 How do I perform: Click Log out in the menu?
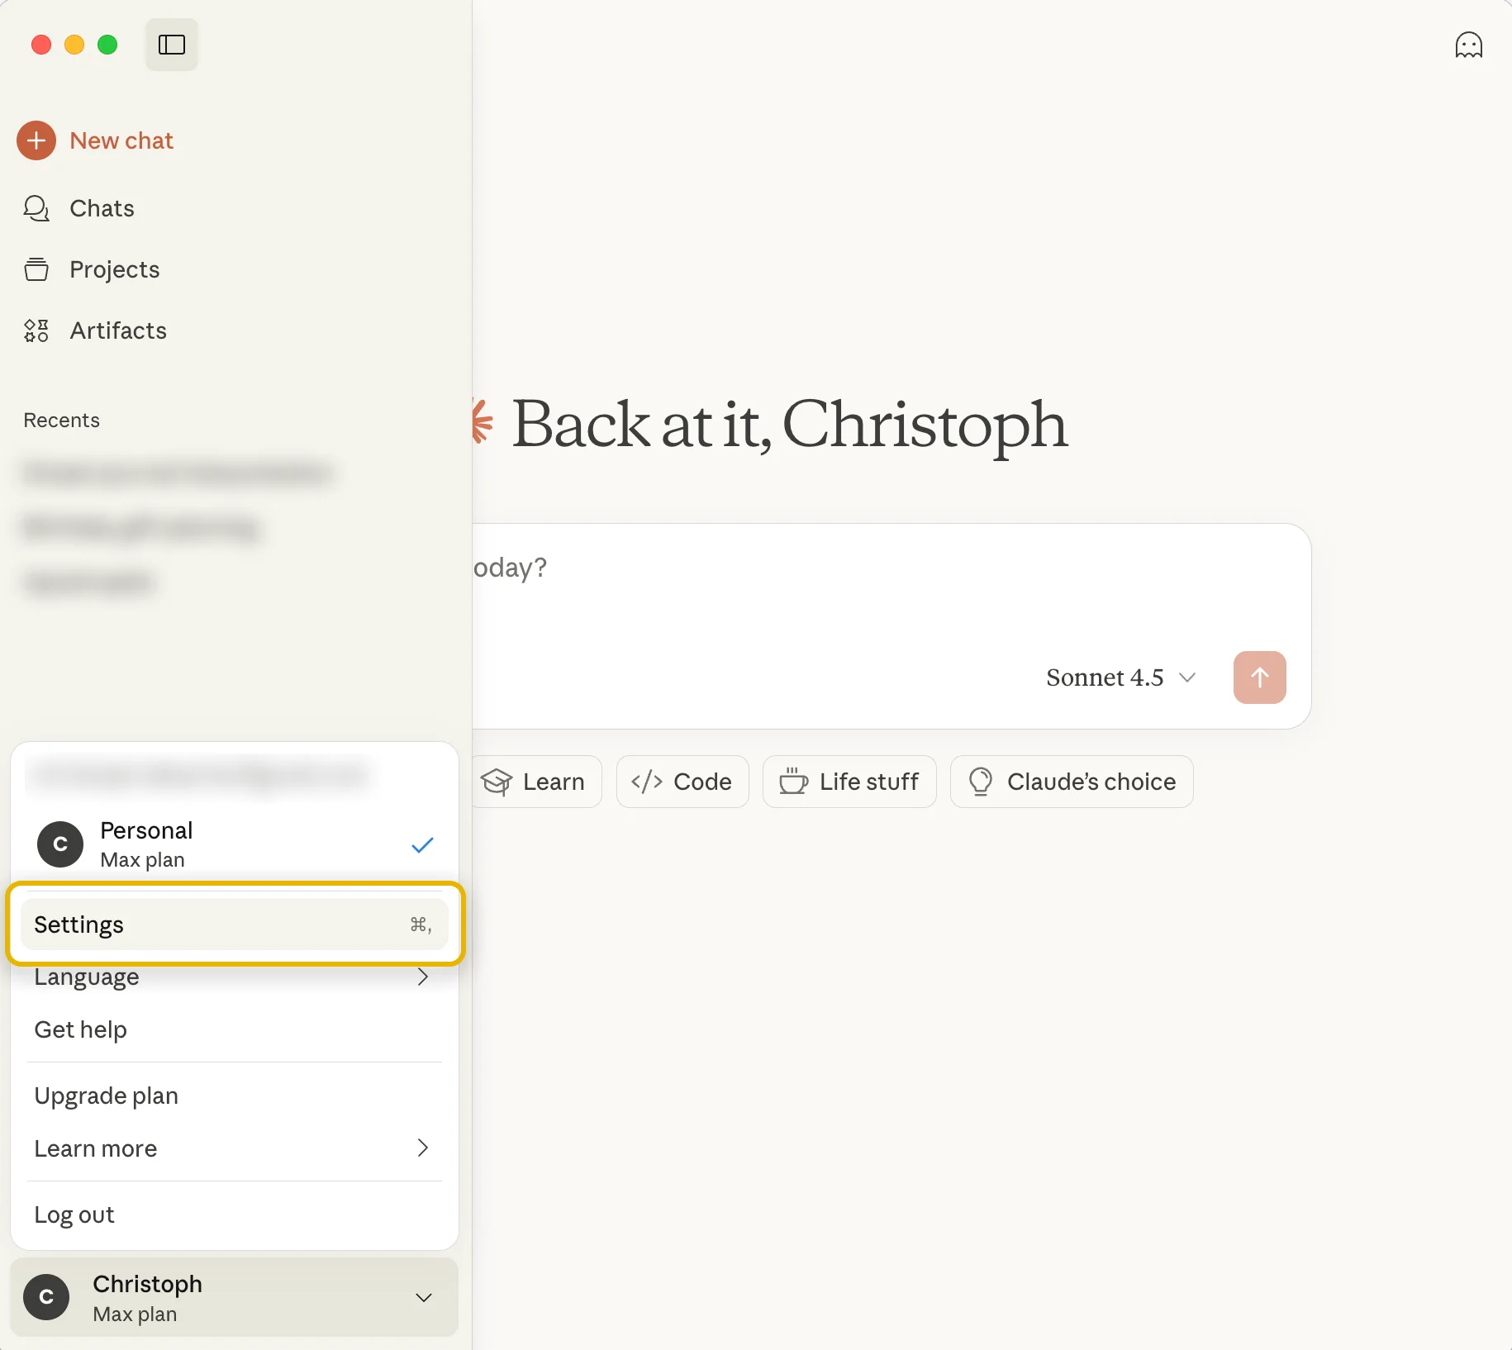(74, 1215)
